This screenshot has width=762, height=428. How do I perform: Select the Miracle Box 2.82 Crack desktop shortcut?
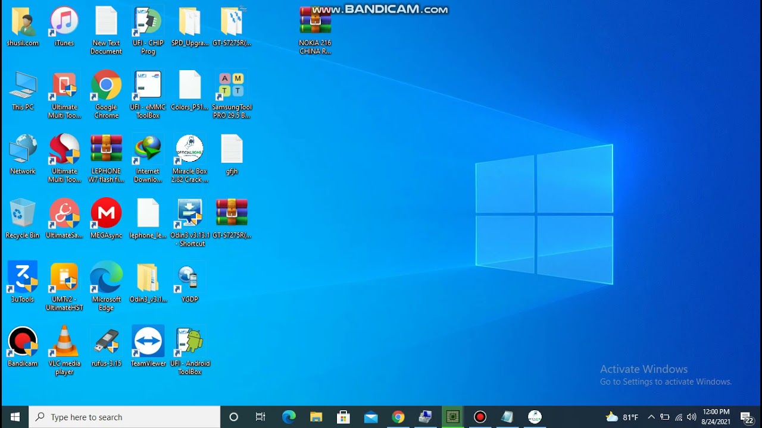coord(190,159)
